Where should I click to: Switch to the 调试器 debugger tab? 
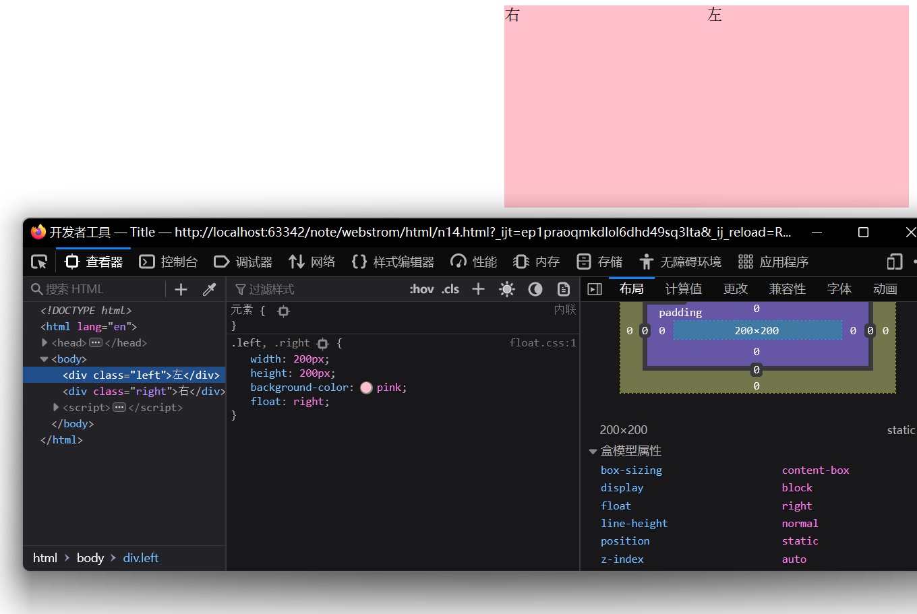pyautogui.click(x=243, y=262)
